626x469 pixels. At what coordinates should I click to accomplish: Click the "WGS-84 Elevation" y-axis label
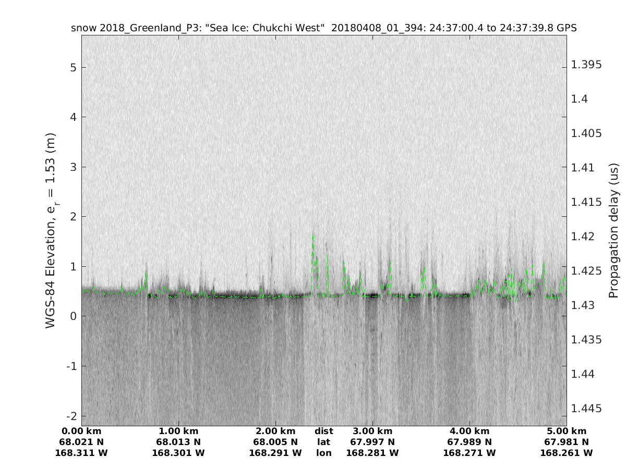click(51, 230)
